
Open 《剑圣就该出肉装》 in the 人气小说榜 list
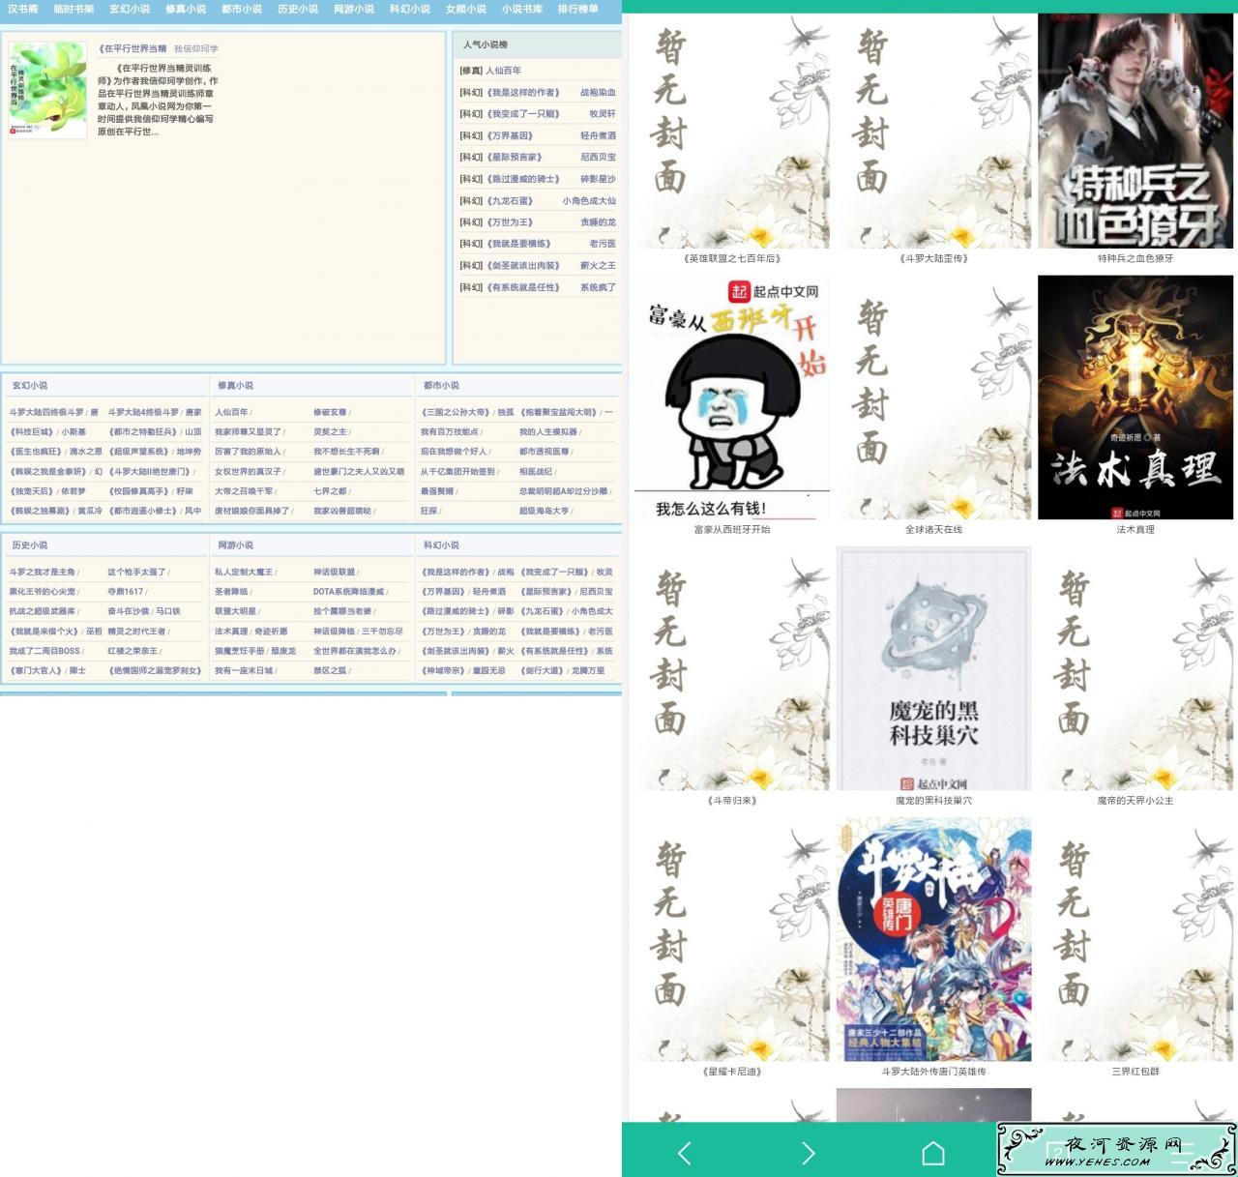(x=523, y=265)
